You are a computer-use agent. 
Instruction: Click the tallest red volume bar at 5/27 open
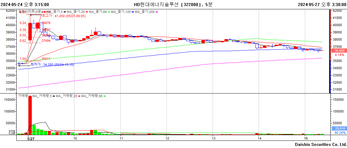(30, 115)
